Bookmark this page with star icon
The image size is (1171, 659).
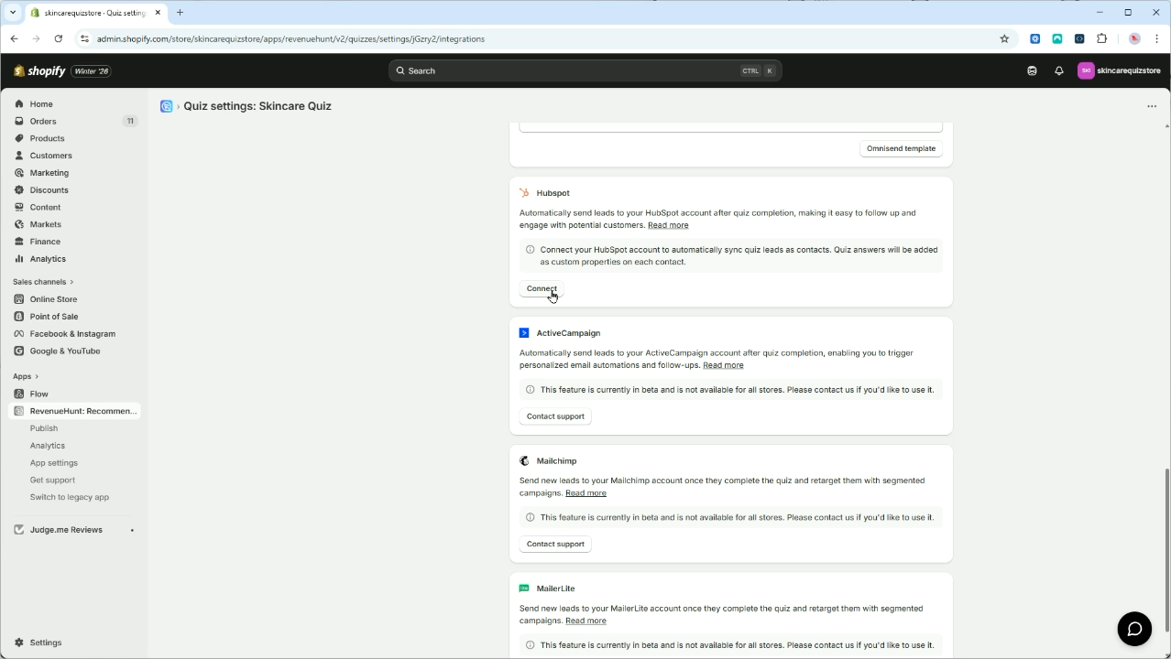click(x=1004, y=38)
